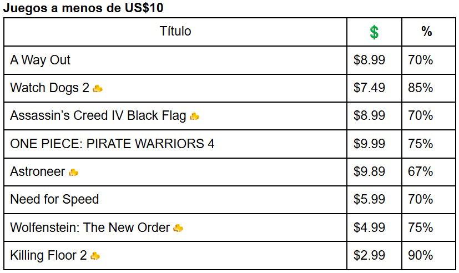Screen dimensions: 459x273
Task: Click the gold icon beside Assassin's Creed IV
Action: pos(194,117)
